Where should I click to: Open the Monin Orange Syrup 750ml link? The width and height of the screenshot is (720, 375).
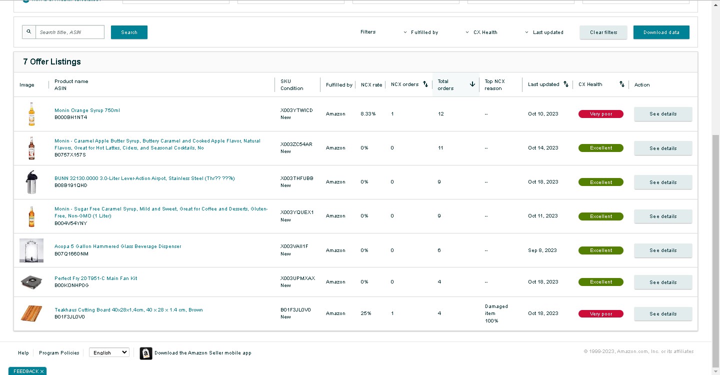point(87,110)
